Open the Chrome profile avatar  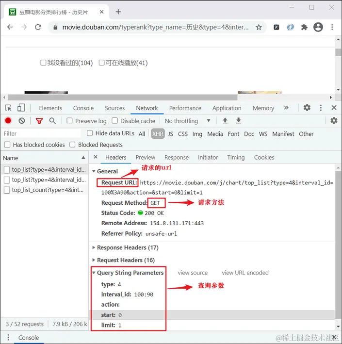tap(318, 27)
